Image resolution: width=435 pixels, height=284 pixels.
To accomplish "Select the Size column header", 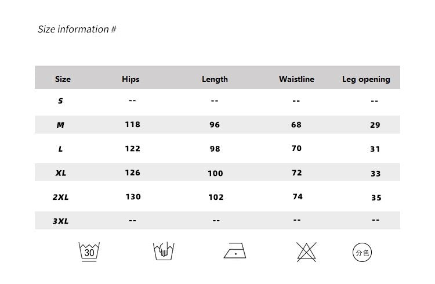I will point(63,79).
